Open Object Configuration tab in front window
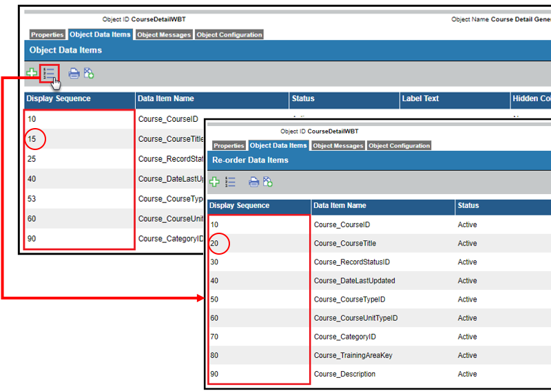551x391 pixels. point(399,145)
